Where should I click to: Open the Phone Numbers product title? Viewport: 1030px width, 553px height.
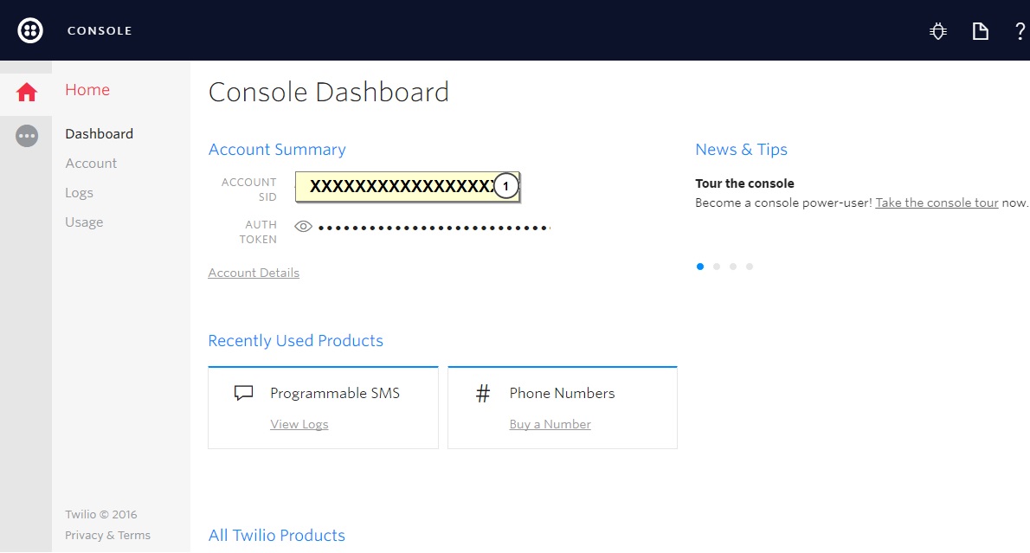(562, 394)
